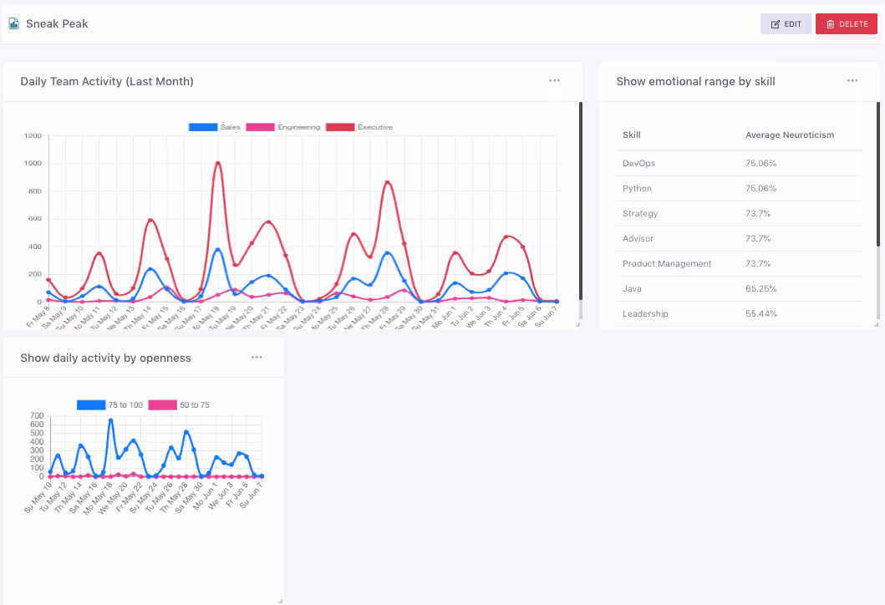The width and height of the screenshot is (885, 605).
Task: Toggle Engineering series in legend
Action: tap(283, 127)
